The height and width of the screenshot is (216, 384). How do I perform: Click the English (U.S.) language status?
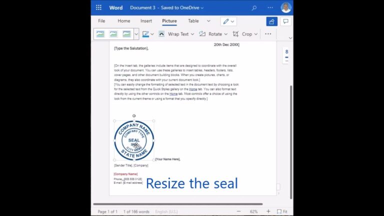(x=166, y=211)
